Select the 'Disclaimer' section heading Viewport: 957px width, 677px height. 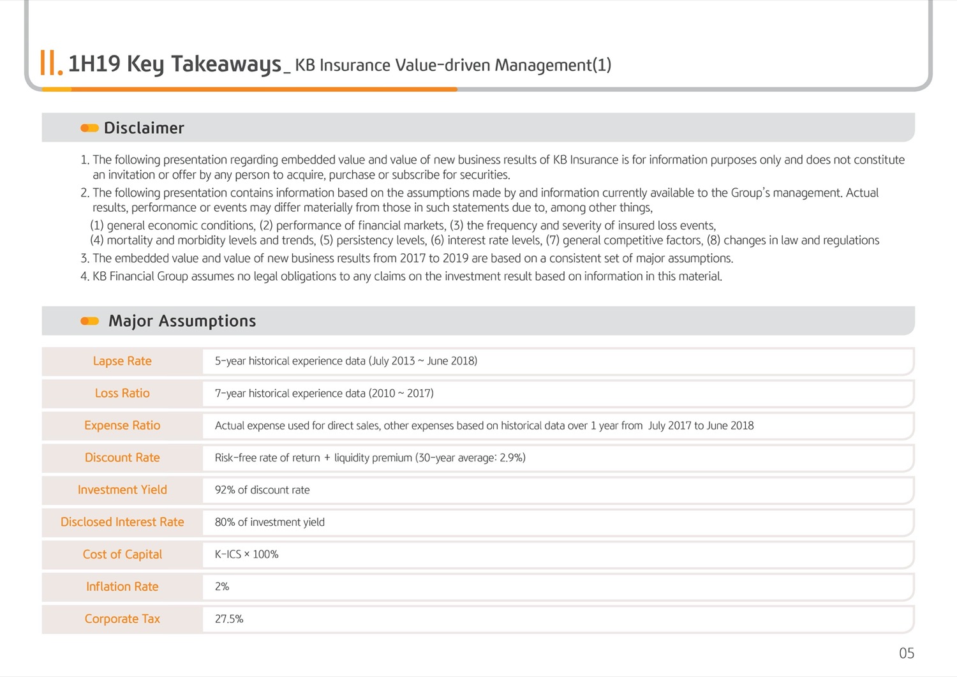[x=144, y=128]
